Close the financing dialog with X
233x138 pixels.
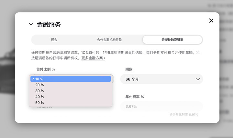coord(211,20)
